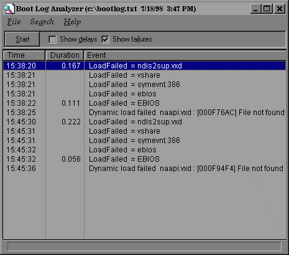Image resolution: width=289 pixels, height=255 pixels.
Task: Select the 15:45:31 vshare LoadFailed row
Action: point(145,131)
